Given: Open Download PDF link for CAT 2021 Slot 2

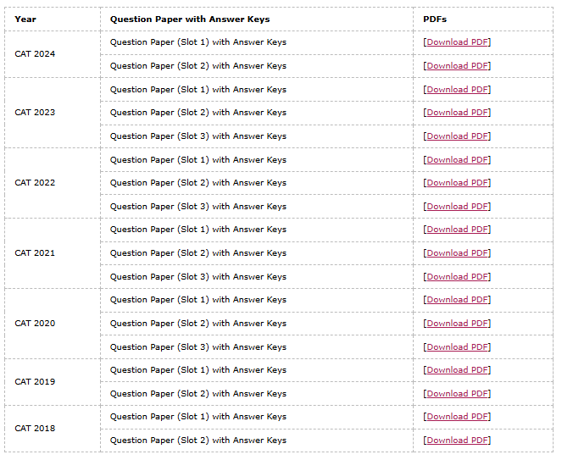Looking at the screenshot, I should tap(457, 252).
